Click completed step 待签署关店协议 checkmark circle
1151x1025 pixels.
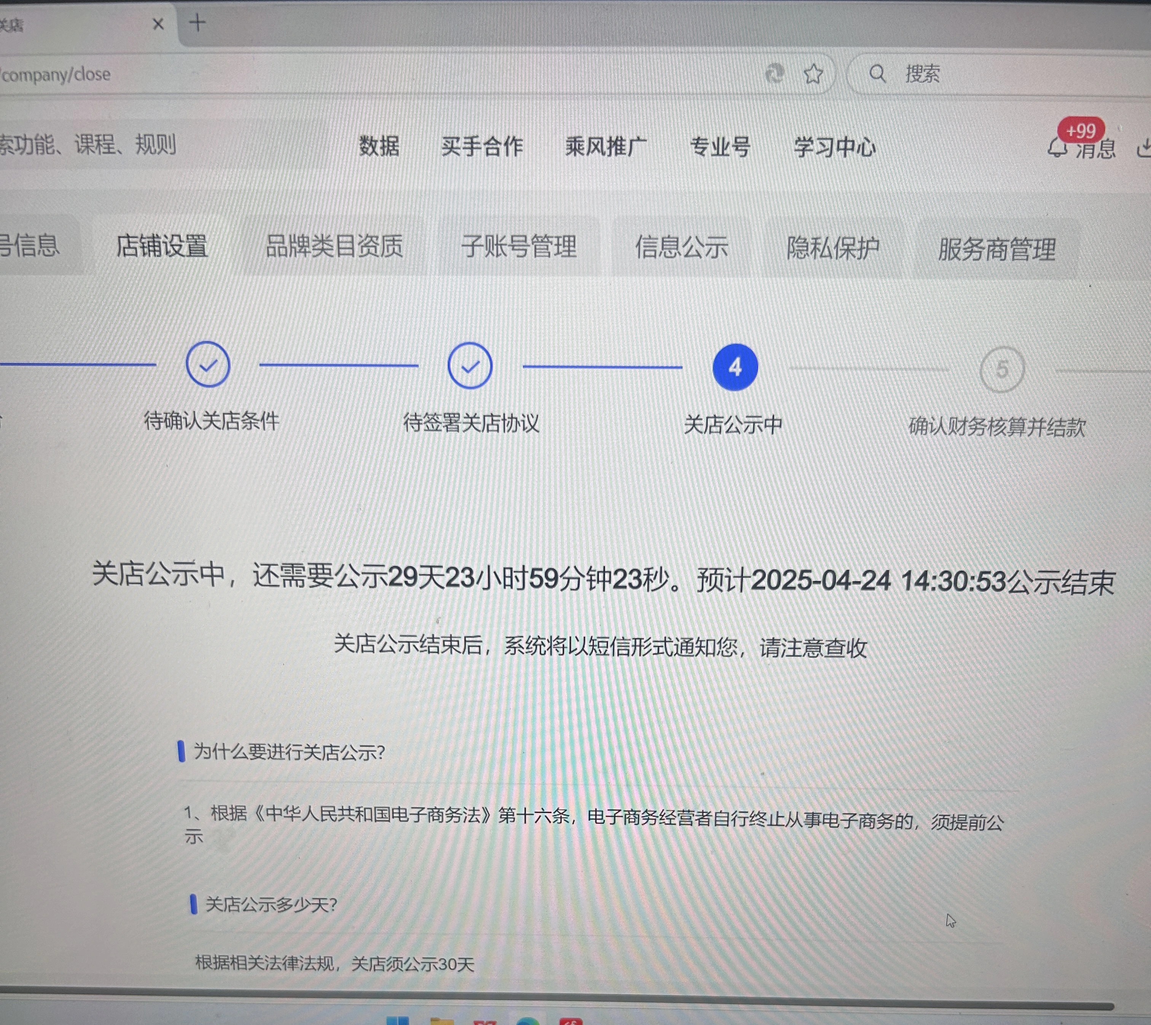[470, 366]
